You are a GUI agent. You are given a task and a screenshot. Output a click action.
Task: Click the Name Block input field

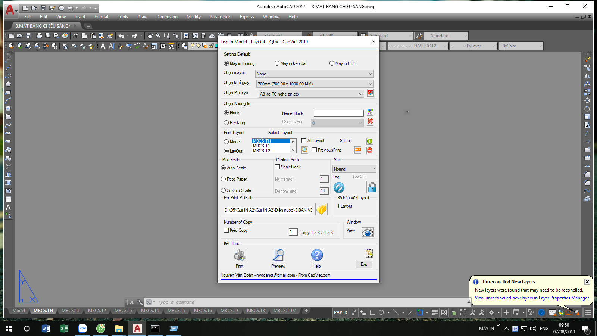pos(338,113)
